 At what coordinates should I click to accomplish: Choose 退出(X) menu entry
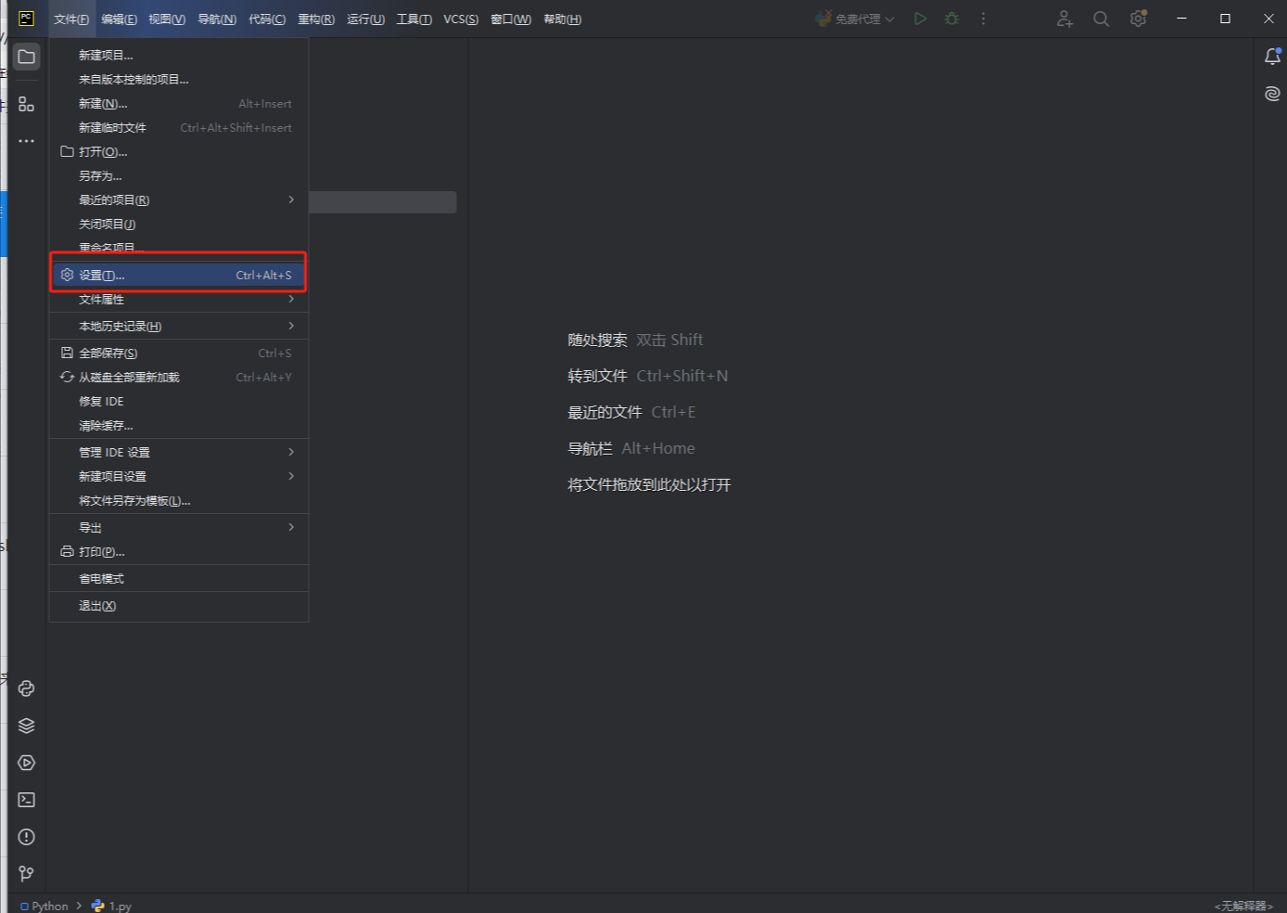179,605
